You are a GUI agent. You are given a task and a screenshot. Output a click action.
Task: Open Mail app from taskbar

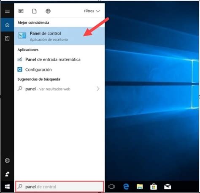(x=168, y=187)
